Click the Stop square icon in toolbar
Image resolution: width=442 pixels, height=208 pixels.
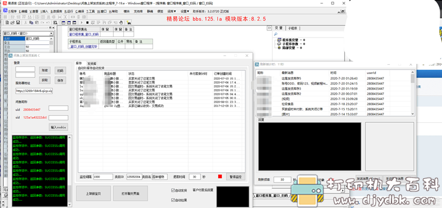[87, 22]
